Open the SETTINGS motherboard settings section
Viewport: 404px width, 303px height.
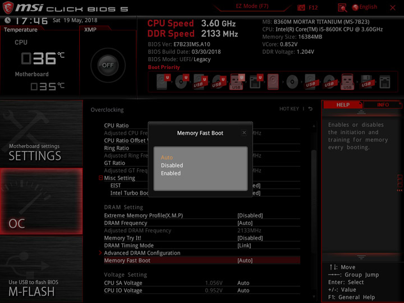pyautogui.click(x=41, y=133)
